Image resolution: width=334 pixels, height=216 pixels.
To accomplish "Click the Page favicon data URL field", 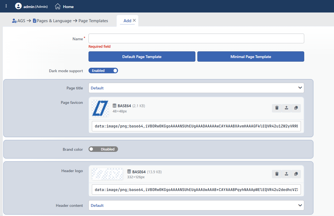I will pyautogui.click(x=196, y=126).
